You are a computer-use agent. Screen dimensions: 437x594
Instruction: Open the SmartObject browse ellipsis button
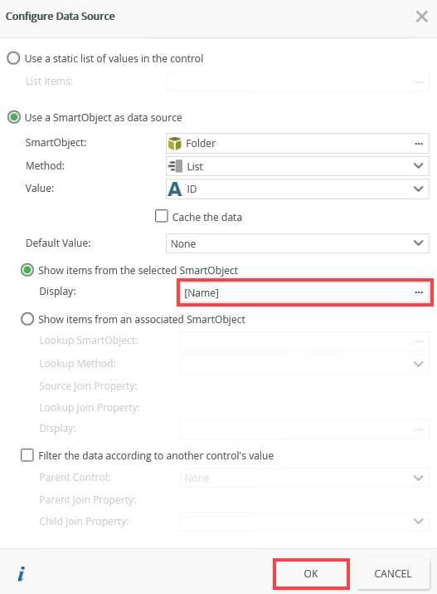(419, 144)
